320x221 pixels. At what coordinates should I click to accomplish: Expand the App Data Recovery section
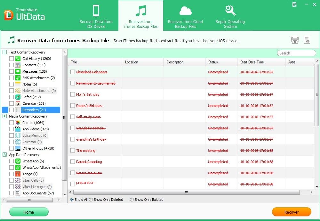coord(4,155)
